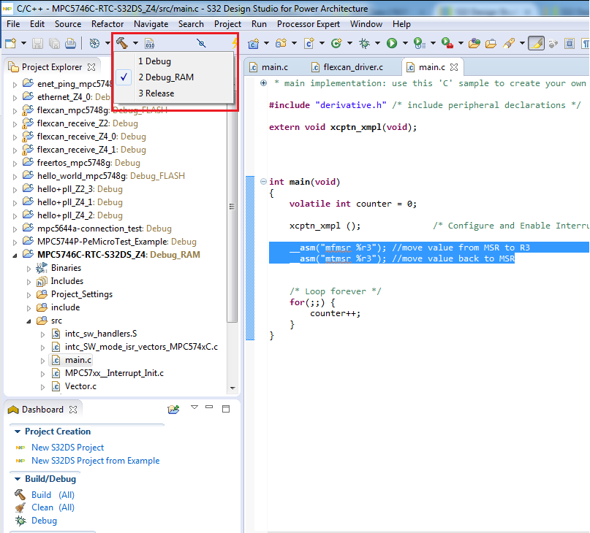
Task: Open the File menu
Action: (13, 24)
